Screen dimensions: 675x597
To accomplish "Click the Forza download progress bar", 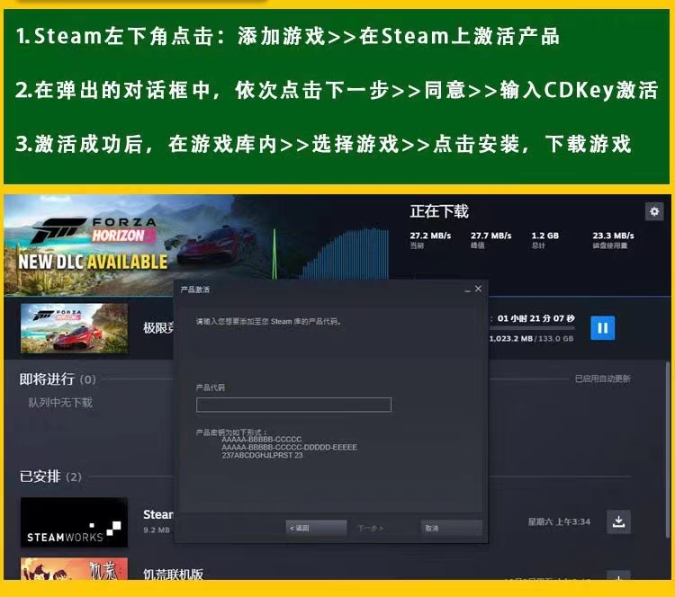I will (x=532, y=328).
